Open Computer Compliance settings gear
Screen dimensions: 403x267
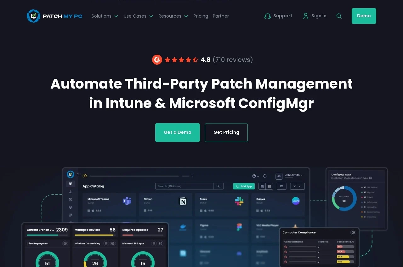coord(353,232)
